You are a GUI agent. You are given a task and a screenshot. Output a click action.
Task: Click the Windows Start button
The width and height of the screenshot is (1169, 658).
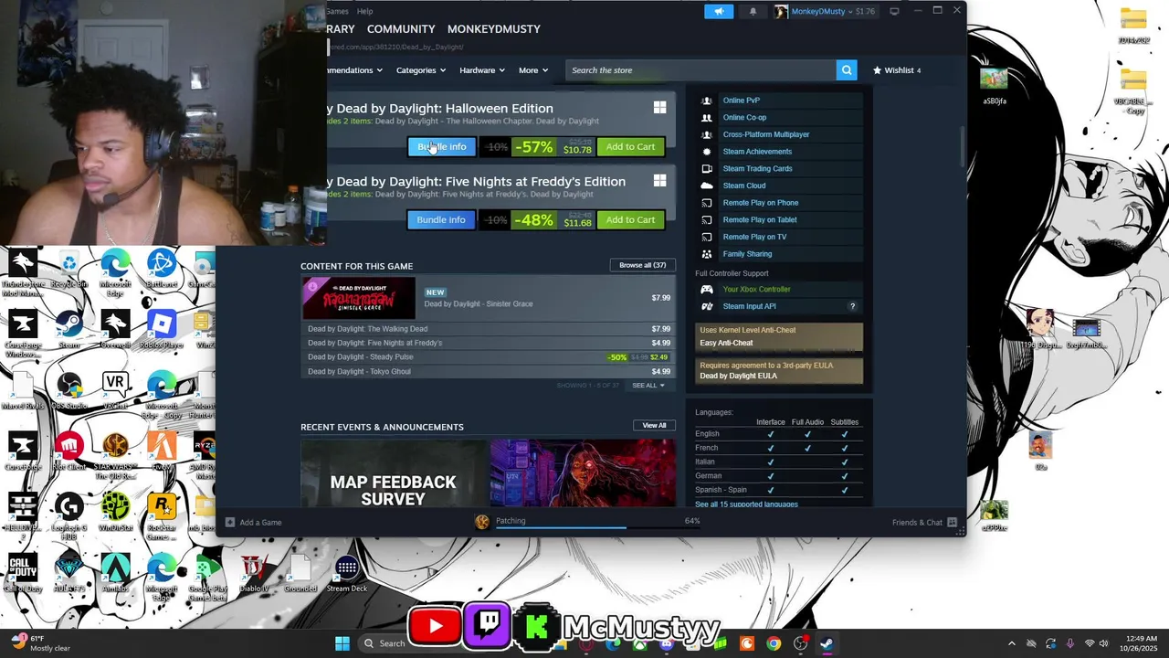(x=342, y=643)
